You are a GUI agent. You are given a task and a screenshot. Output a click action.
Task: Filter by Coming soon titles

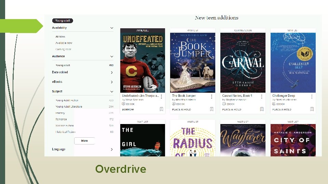(64, 49)
